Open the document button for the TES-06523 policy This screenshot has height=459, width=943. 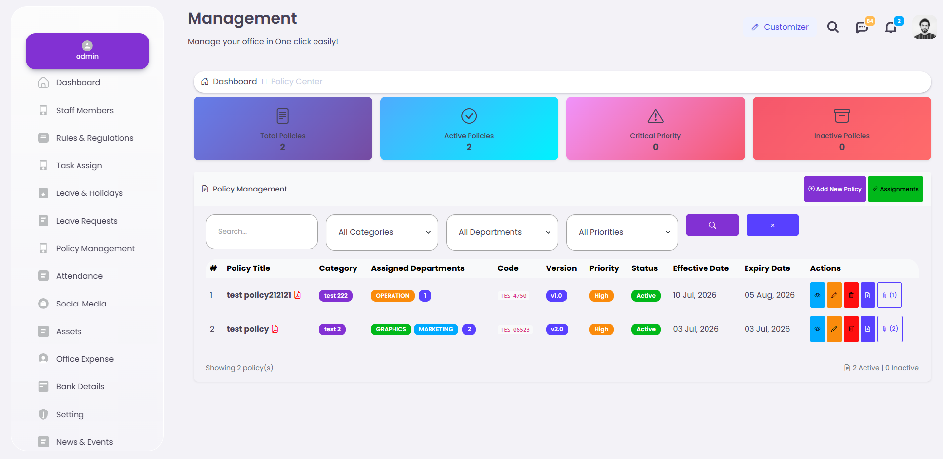pyautogui.click(x=868, y=329)
